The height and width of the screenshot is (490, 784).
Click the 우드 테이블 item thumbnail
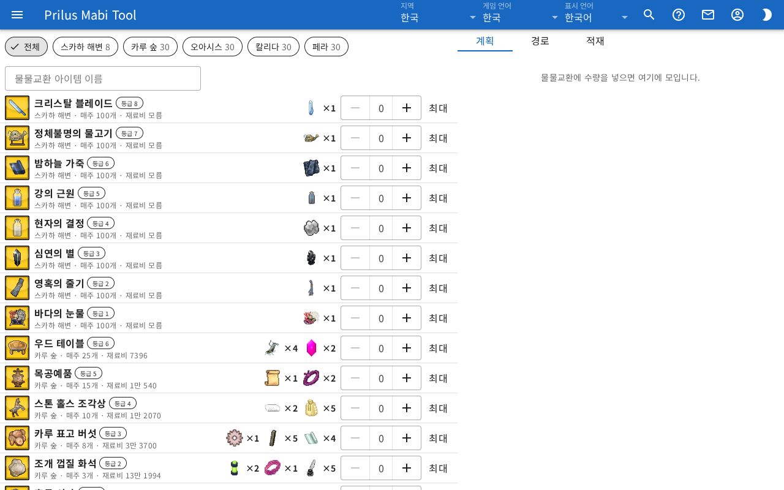click(x=17, y=348)
